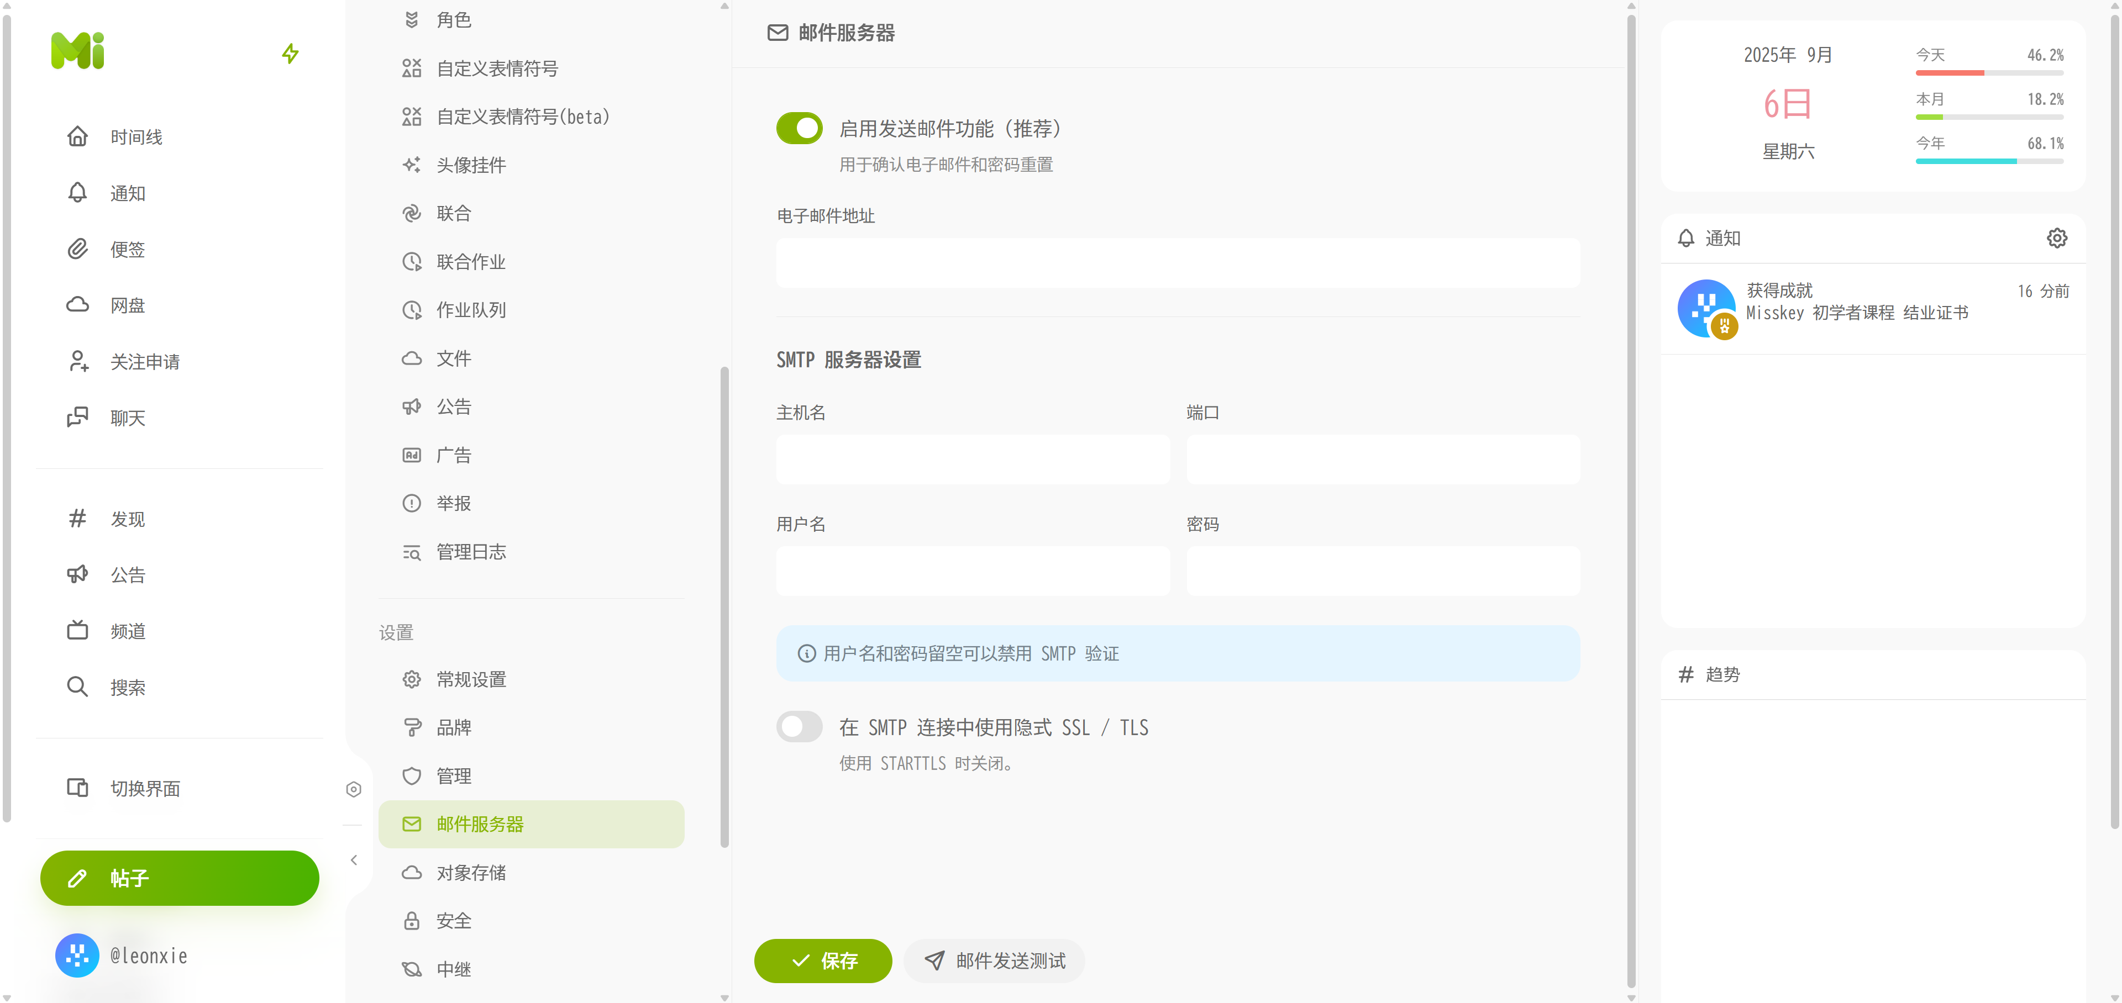Enable implicit SSL / TLS toggle
Image resolution: width=2122 pixels, height=1003 pixels.
tap(799, 727)
